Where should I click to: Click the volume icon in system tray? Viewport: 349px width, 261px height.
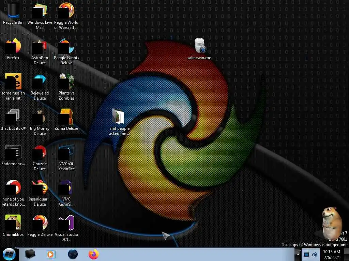(315, 255)
